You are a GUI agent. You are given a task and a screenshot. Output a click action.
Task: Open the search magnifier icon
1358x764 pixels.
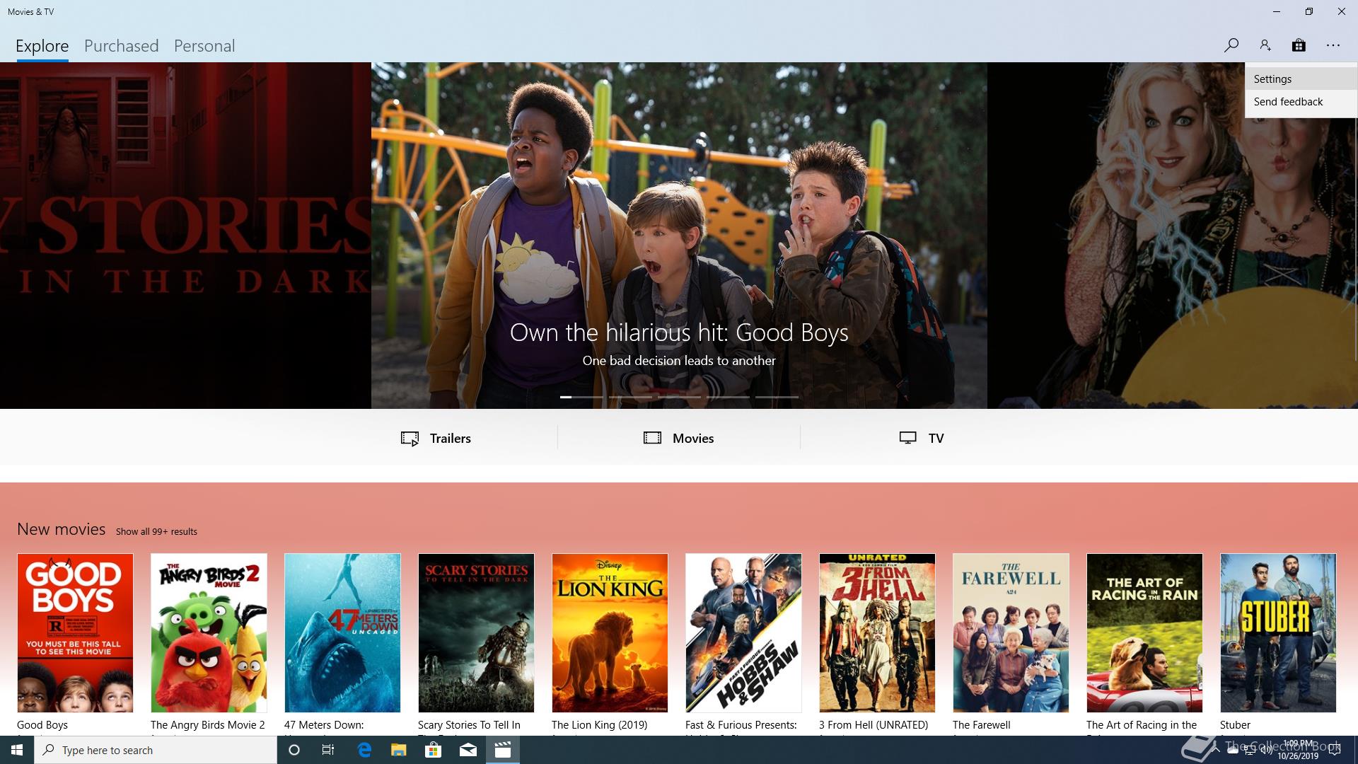pyautogui.click(x=1231, y=45)
